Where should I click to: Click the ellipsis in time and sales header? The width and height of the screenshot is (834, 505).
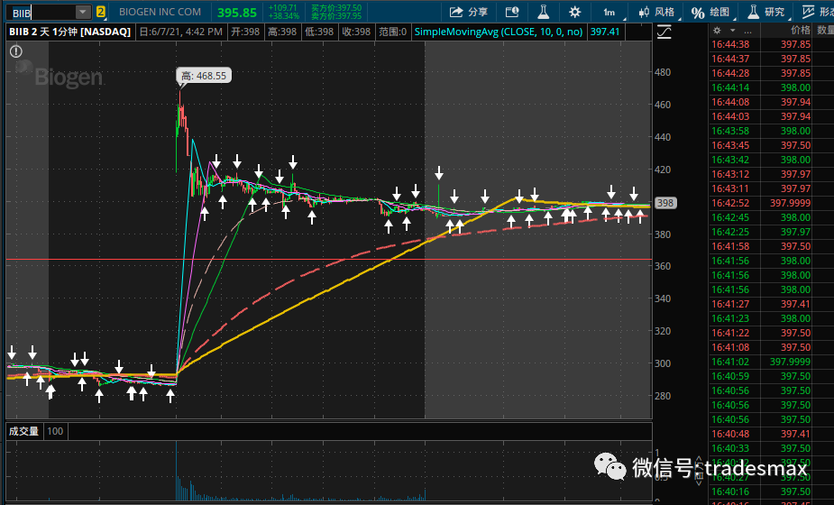pyautogui.click(x=747, y=32)
